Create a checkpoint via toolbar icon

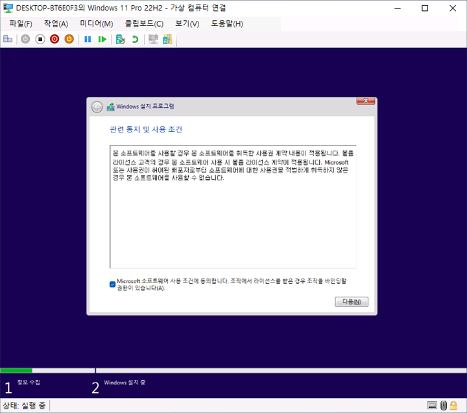pyautogui.click(x=121, y=39)
